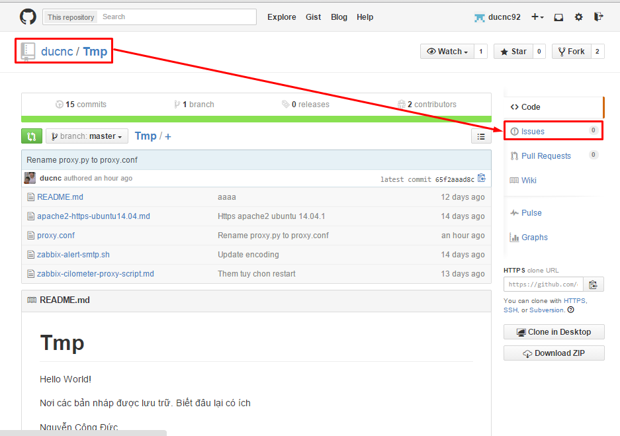Open the create new plus dropdown
The width and height of the screenshot is (620, 436).
[x=537, y=17]
